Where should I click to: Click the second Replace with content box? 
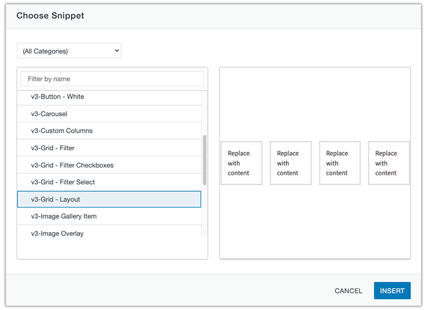290,163
